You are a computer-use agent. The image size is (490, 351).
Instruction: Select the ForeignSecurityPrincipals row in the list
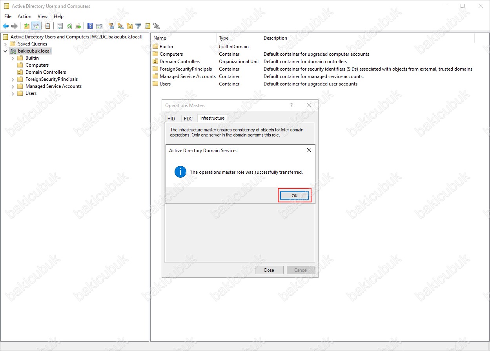[313, 69]
